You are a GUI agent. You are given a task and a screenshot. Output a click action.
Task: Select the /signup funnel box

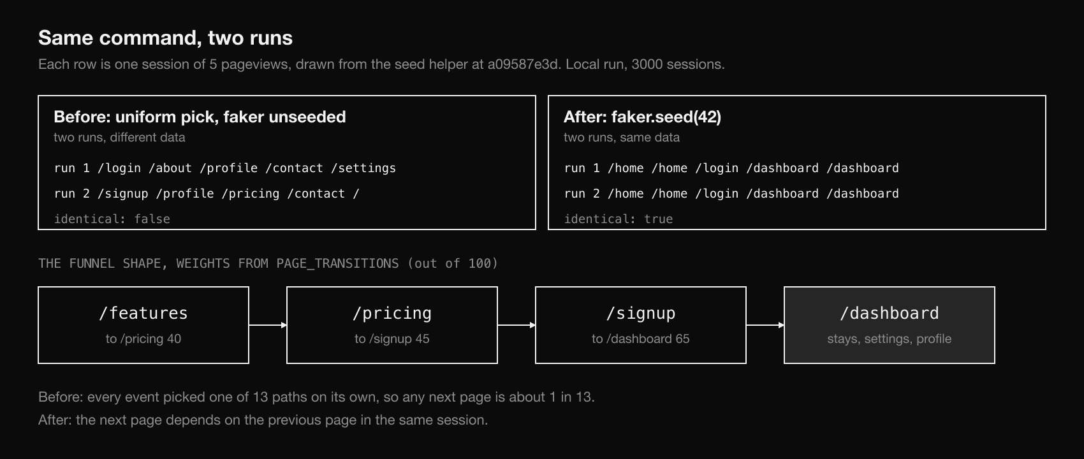point(641,325)
